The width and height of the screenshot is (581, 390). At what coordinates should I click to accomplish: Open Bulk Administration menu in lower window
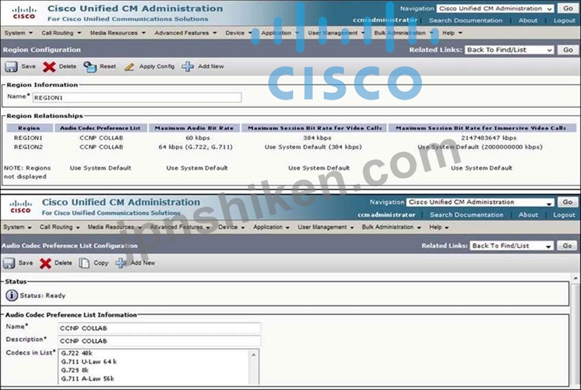(391, 227)
